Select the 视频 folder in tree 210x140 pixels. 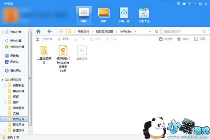tap(16, 97)
